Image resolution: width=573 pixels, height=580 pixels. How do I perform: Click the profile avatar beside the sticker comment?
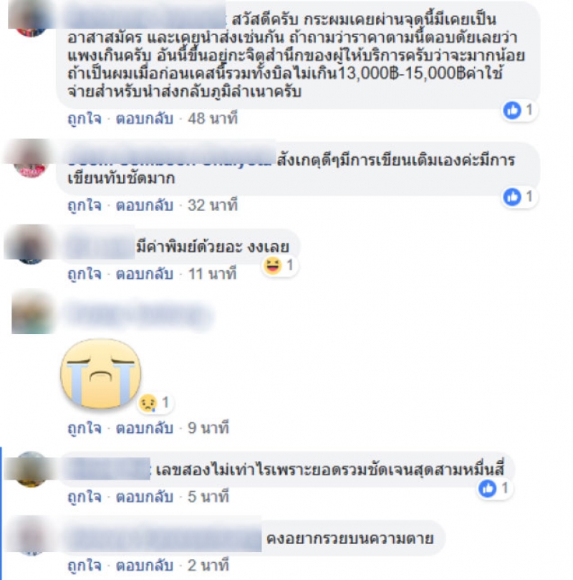(32, 312)
